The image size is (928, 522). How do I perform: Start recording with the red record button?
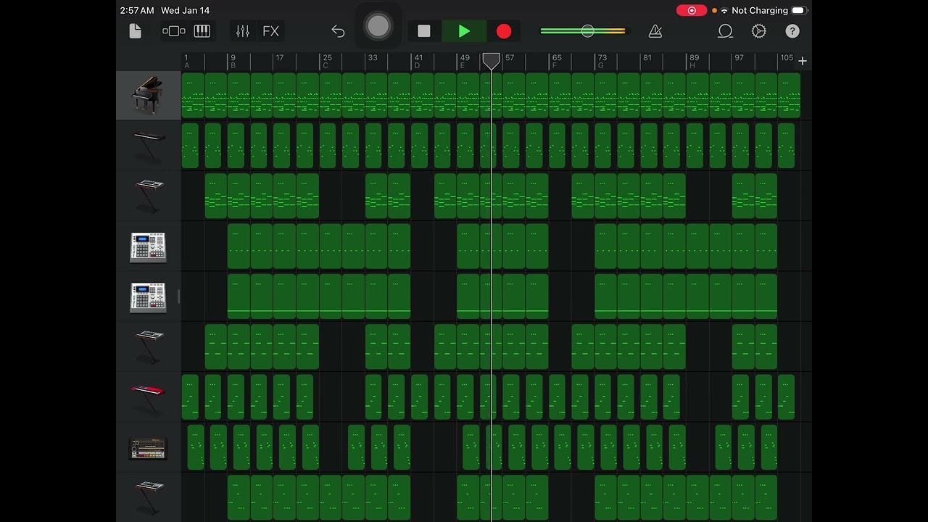504,31
